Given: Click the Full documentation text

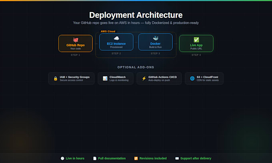Looking at the screenshot, I should pyautogui.click(x=112, y=158).
